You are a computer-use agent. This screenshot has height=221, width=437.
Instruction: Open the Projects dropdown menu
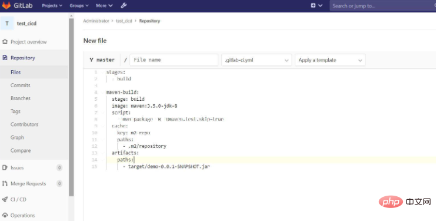(52, 5)
